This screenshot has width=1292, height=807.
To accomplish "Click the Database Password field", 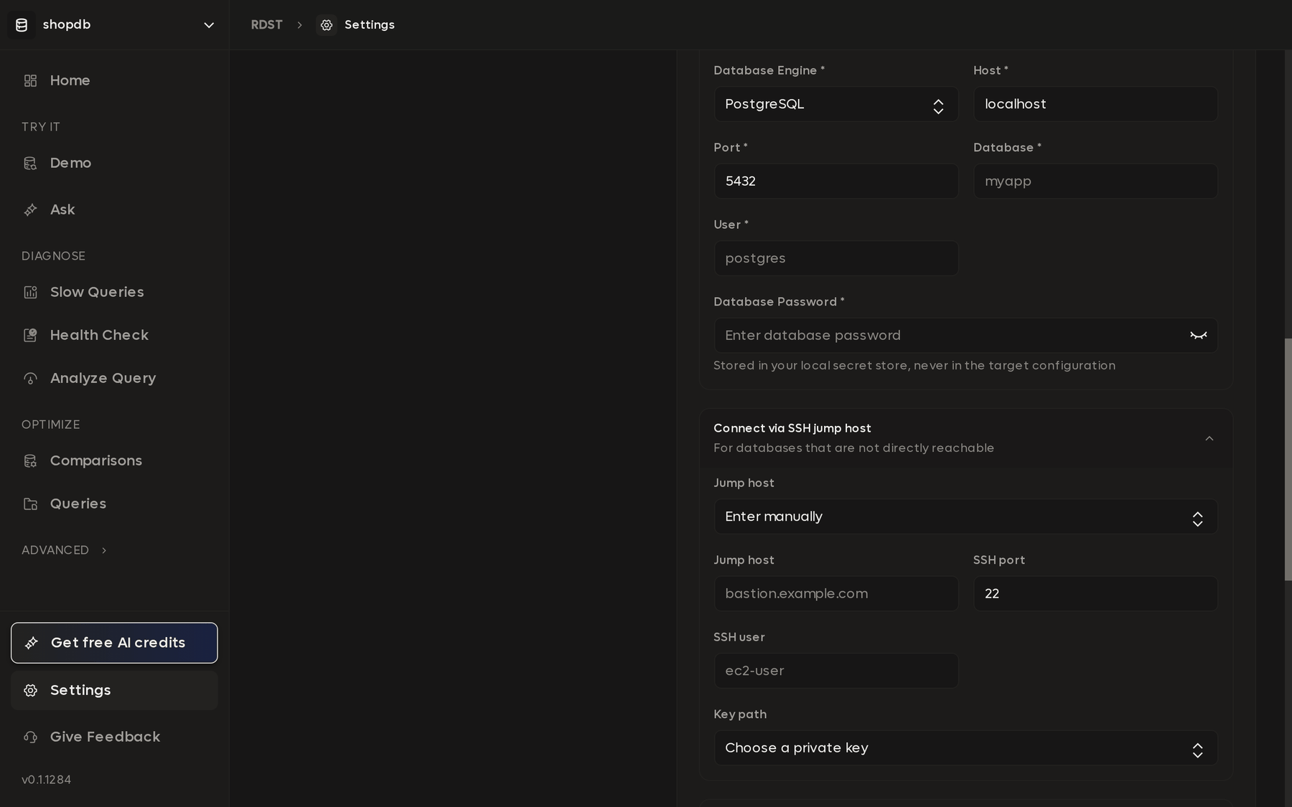I will click(x=965, y=336).
